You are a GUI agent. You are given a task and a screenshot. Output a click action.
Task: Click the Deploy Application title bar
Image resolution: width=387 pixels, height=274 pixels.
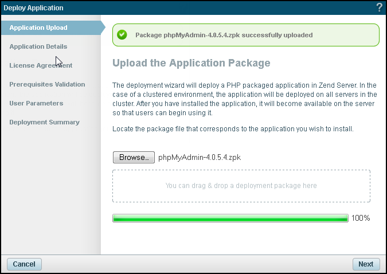pyautogui.click(x=172, y=7)
